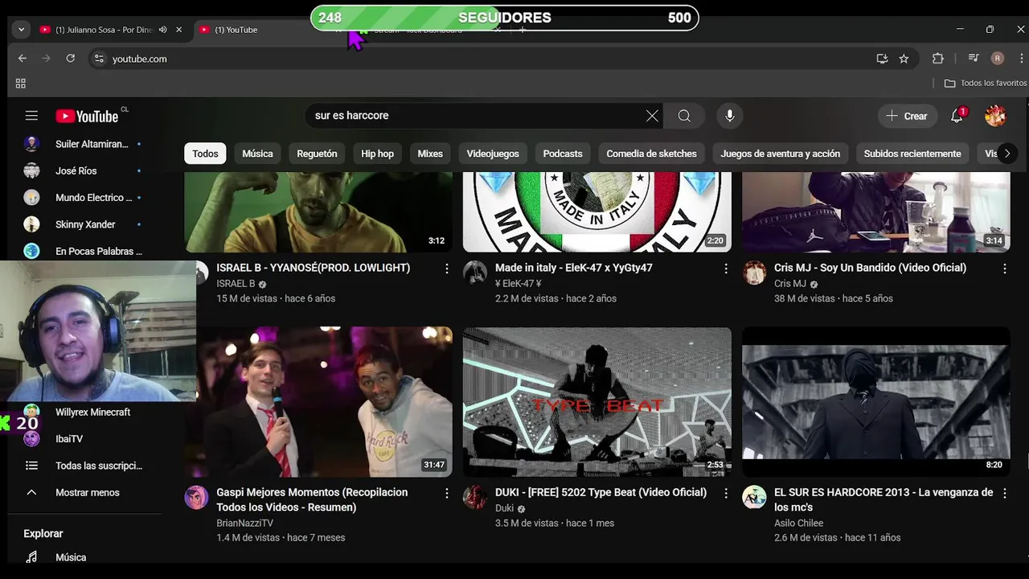Open options for EL SUR ES HARDCORE video
Screen dimensions: 1029x579
(1004, 493)
